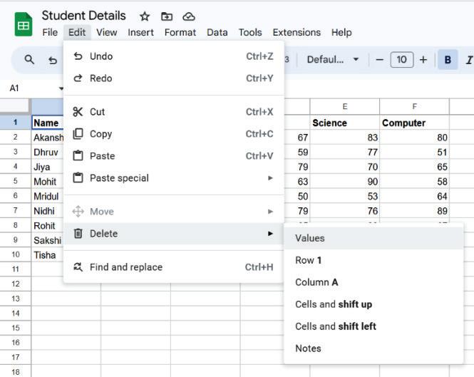Viewport: 474px width, 377px height.
Task: Click the search menus magnifier icon
Action: tap(29, 60)
